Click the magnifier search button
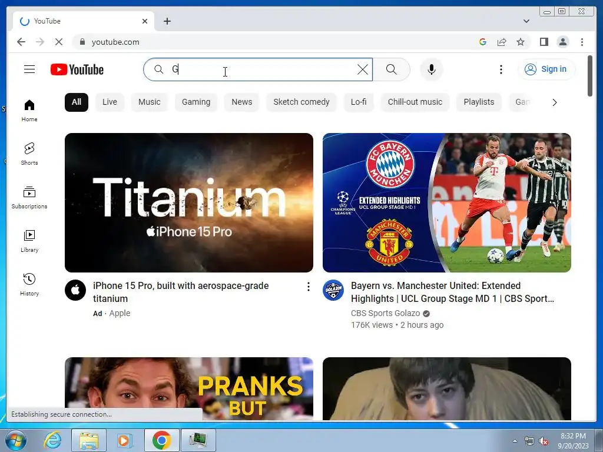Viewport: 603px width, 452px height. (x=391, y=69)
